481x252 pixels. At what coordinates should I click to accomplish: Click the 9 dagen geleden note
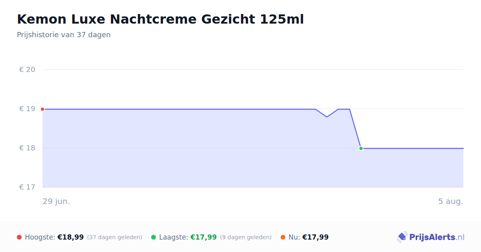click(246, 237)
